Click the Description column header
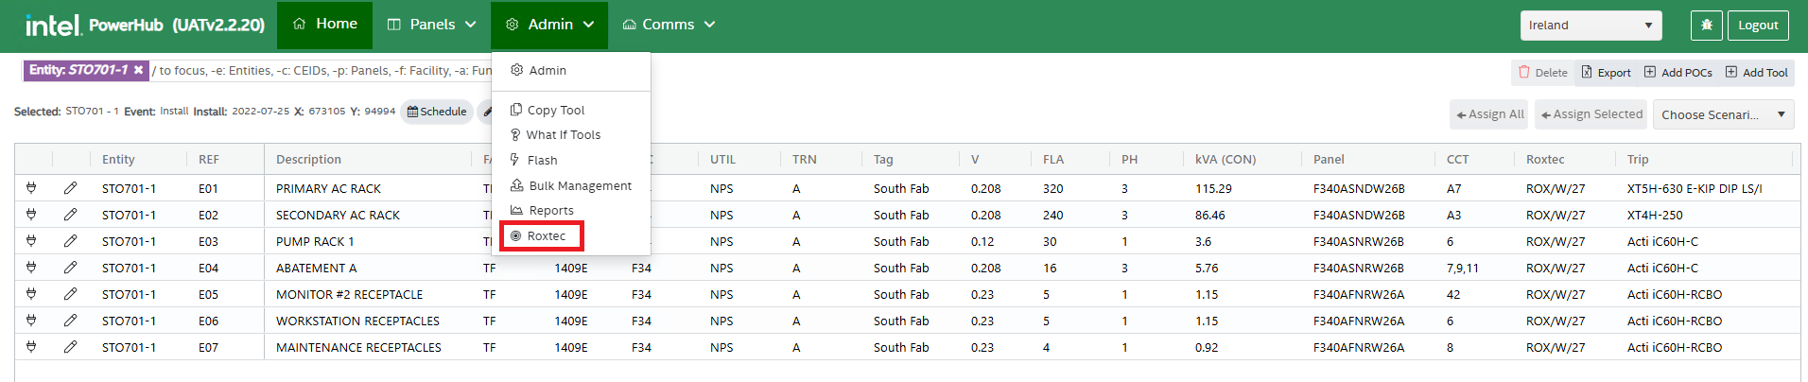 (x=308, y=159)
